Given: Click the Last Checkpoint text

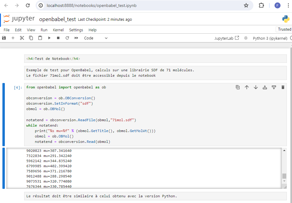Looking at the screenshot, I should tap(105, 20).
